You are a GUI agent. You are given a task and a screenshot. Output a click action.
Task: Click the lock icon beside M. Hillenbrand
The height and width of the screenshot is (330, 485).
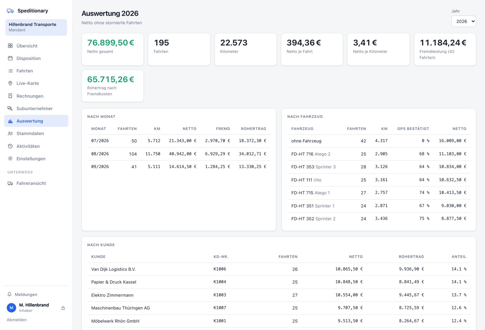(x=63, y=308)
